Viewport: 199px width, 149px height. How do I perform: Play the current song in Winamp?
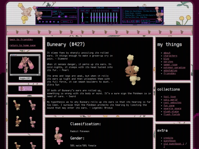[43, 22]
